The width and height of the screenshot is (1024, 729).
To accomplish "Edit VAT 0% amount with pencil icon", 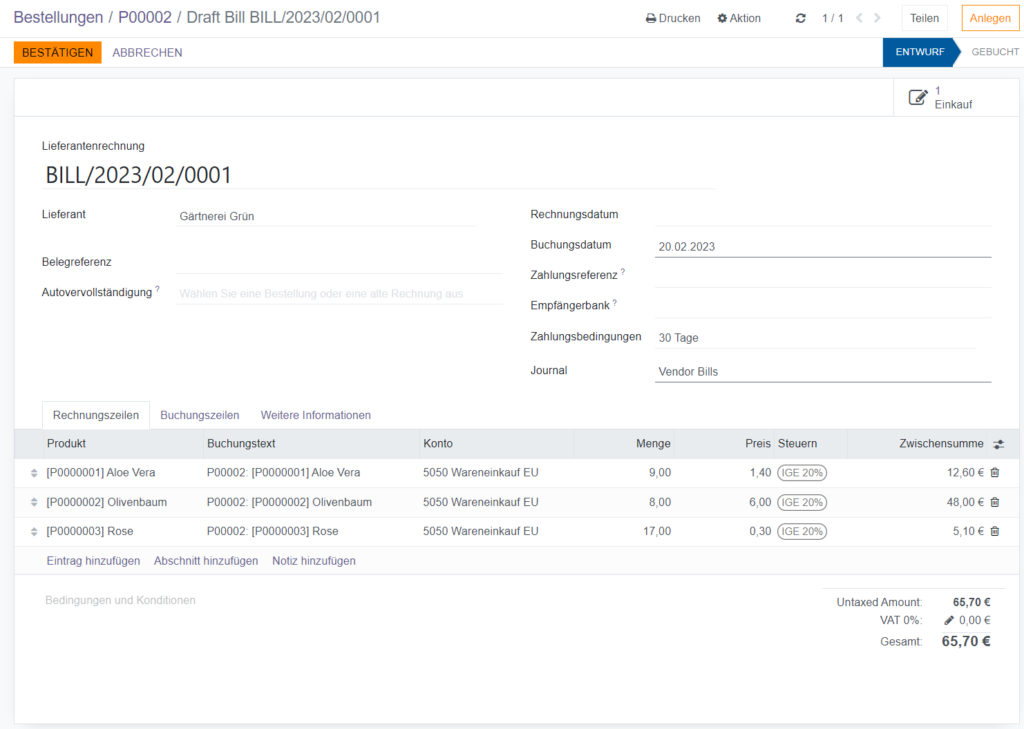I will click(949, 621).
